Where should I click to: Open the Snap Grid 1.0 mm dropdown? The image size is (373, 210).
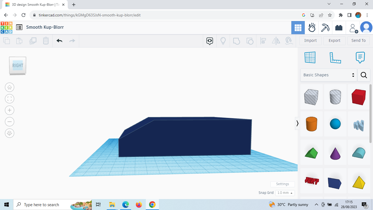pos(285,193)
